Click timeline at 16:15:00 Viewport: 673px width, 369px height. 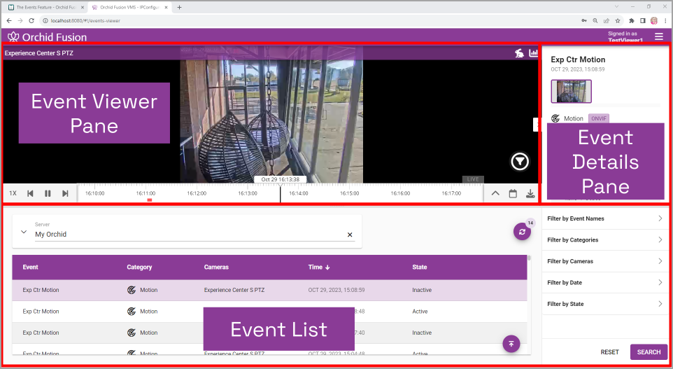point(349,193)
